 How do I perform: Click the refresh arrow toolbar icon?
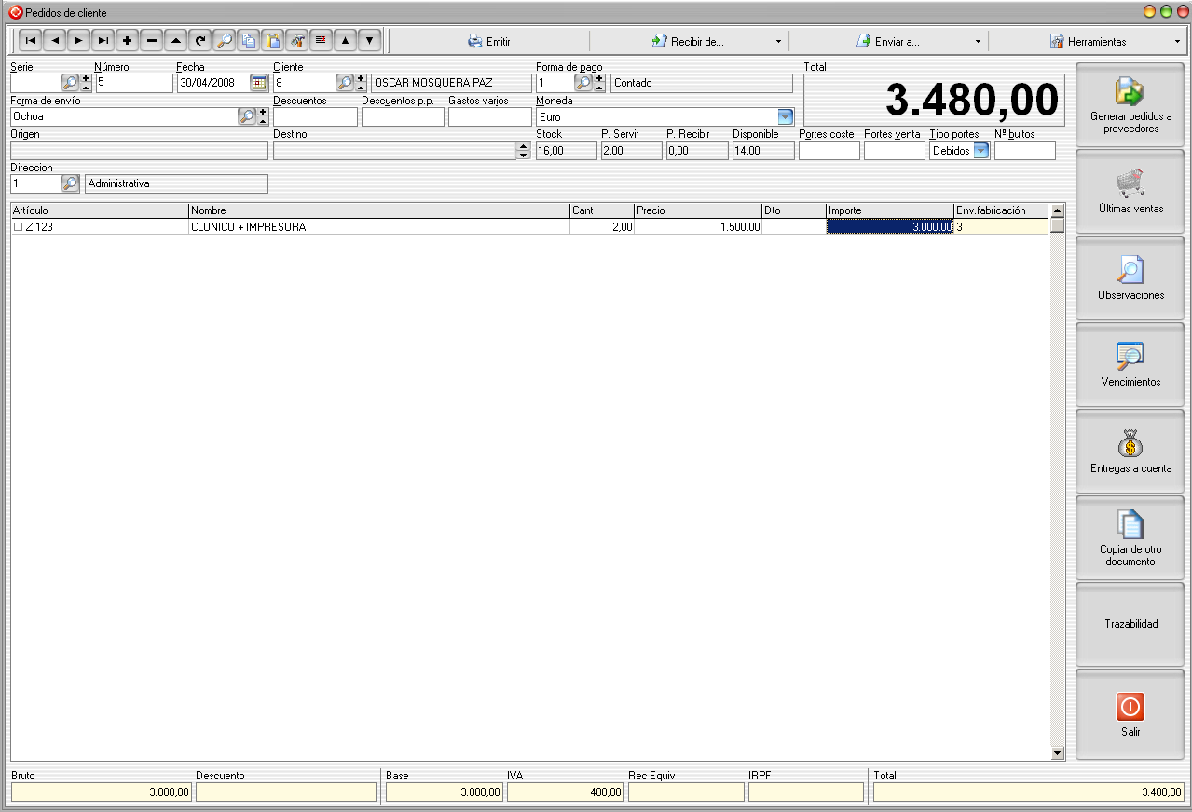199,41
